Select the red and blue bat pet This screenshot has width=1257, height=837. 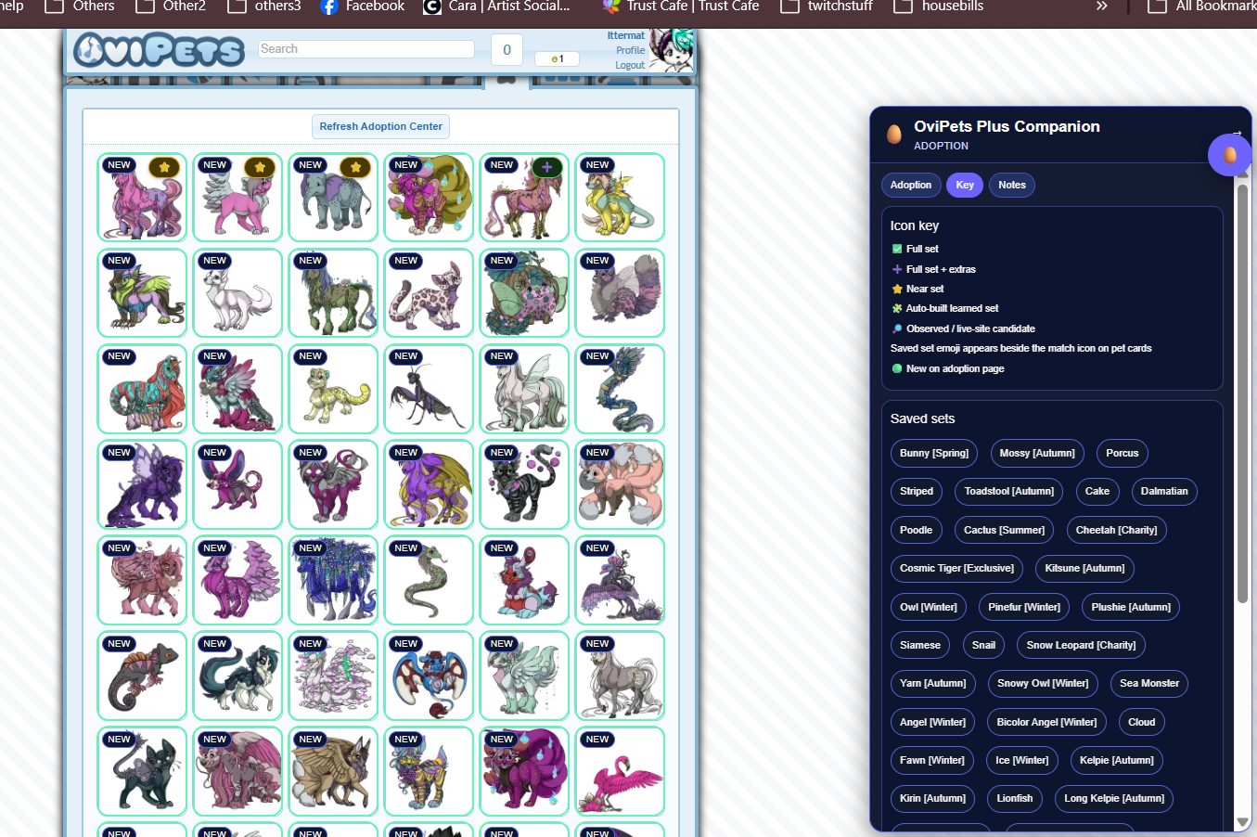pos(430,676)
